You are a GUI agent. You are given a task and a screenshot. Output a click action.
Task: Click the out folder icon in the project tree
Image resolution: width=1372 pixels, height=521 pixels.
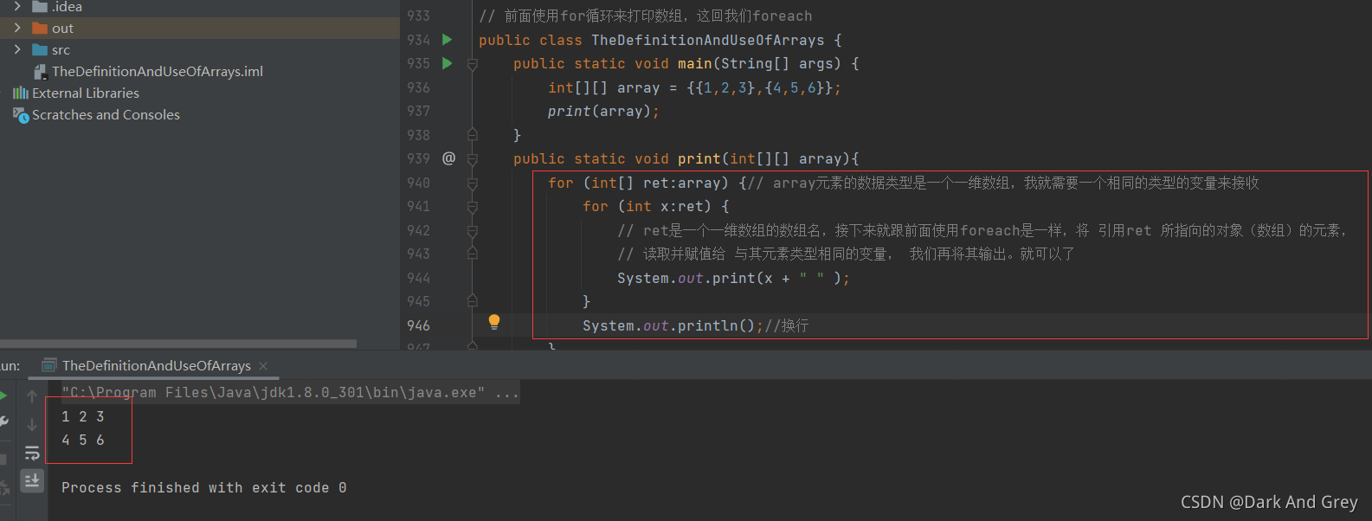40,29
